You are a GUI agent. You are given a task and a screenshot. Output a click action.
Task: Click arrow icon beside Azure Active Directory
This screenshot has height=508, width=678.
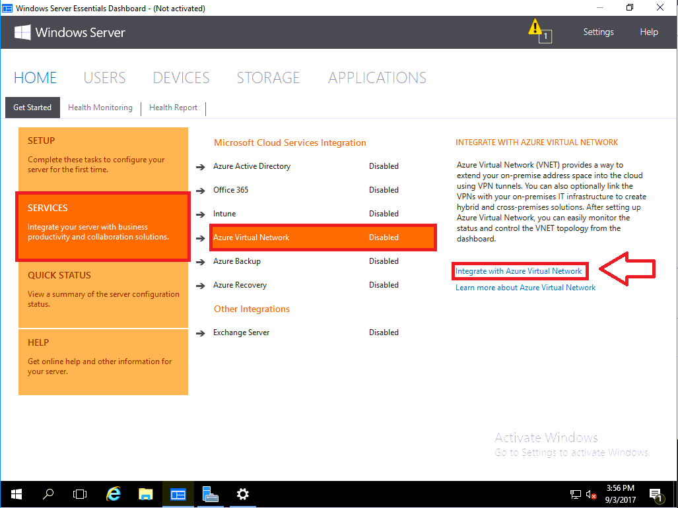[x=200, y=167]
